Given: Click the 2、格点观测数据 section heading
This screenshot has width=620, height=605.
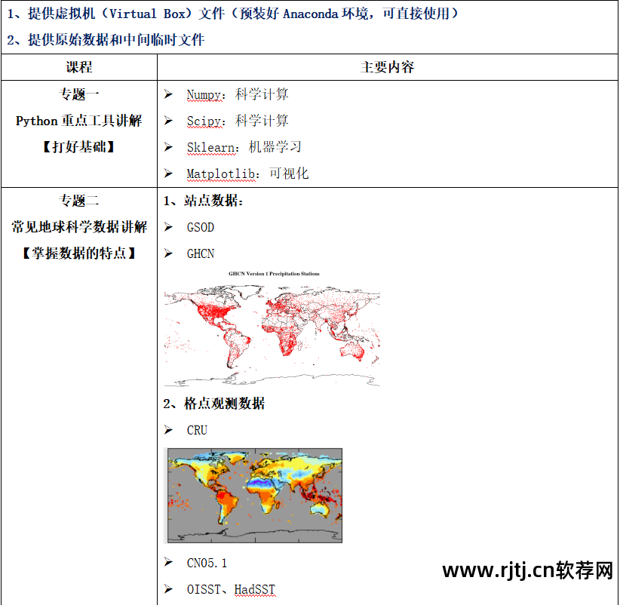Looking at the screenshot, I should 214,404.
